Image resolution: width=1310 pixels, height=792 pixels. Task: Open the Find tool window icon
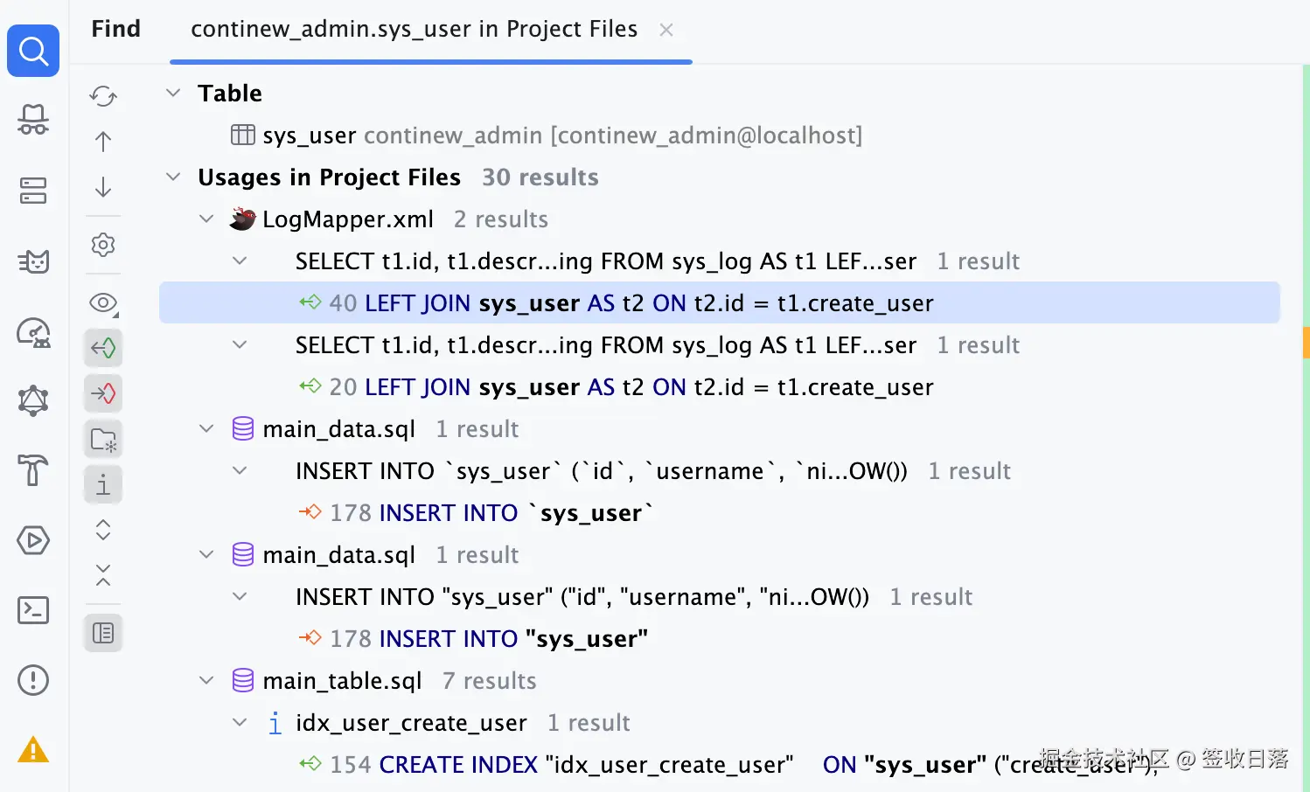click(33, 51)
